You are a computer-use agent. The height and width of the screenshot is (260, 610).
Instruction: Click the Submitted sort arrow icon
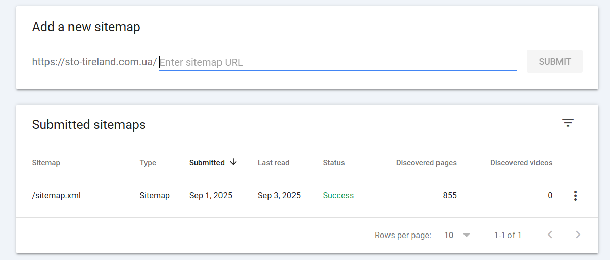pos(233,162)
